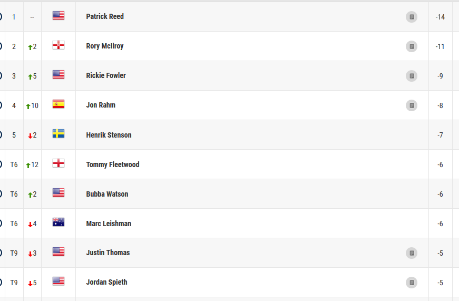Click the red down arrow in Jordan Spieth's row
Image resolution: width=459 pixels, height=301 pixels.
click(x=30, y=283)
